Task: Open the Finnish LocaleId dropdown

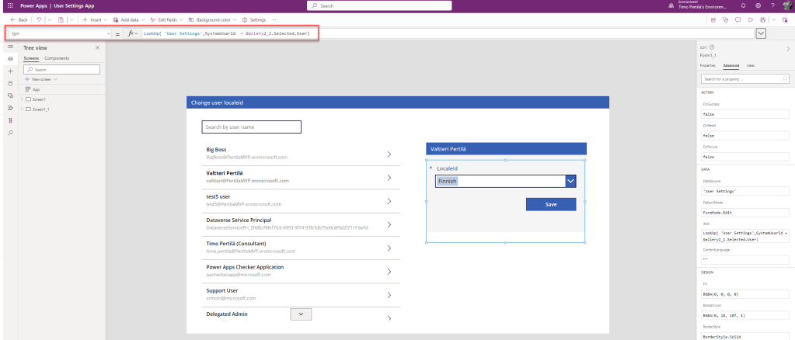Action: (x=571, y=181)
